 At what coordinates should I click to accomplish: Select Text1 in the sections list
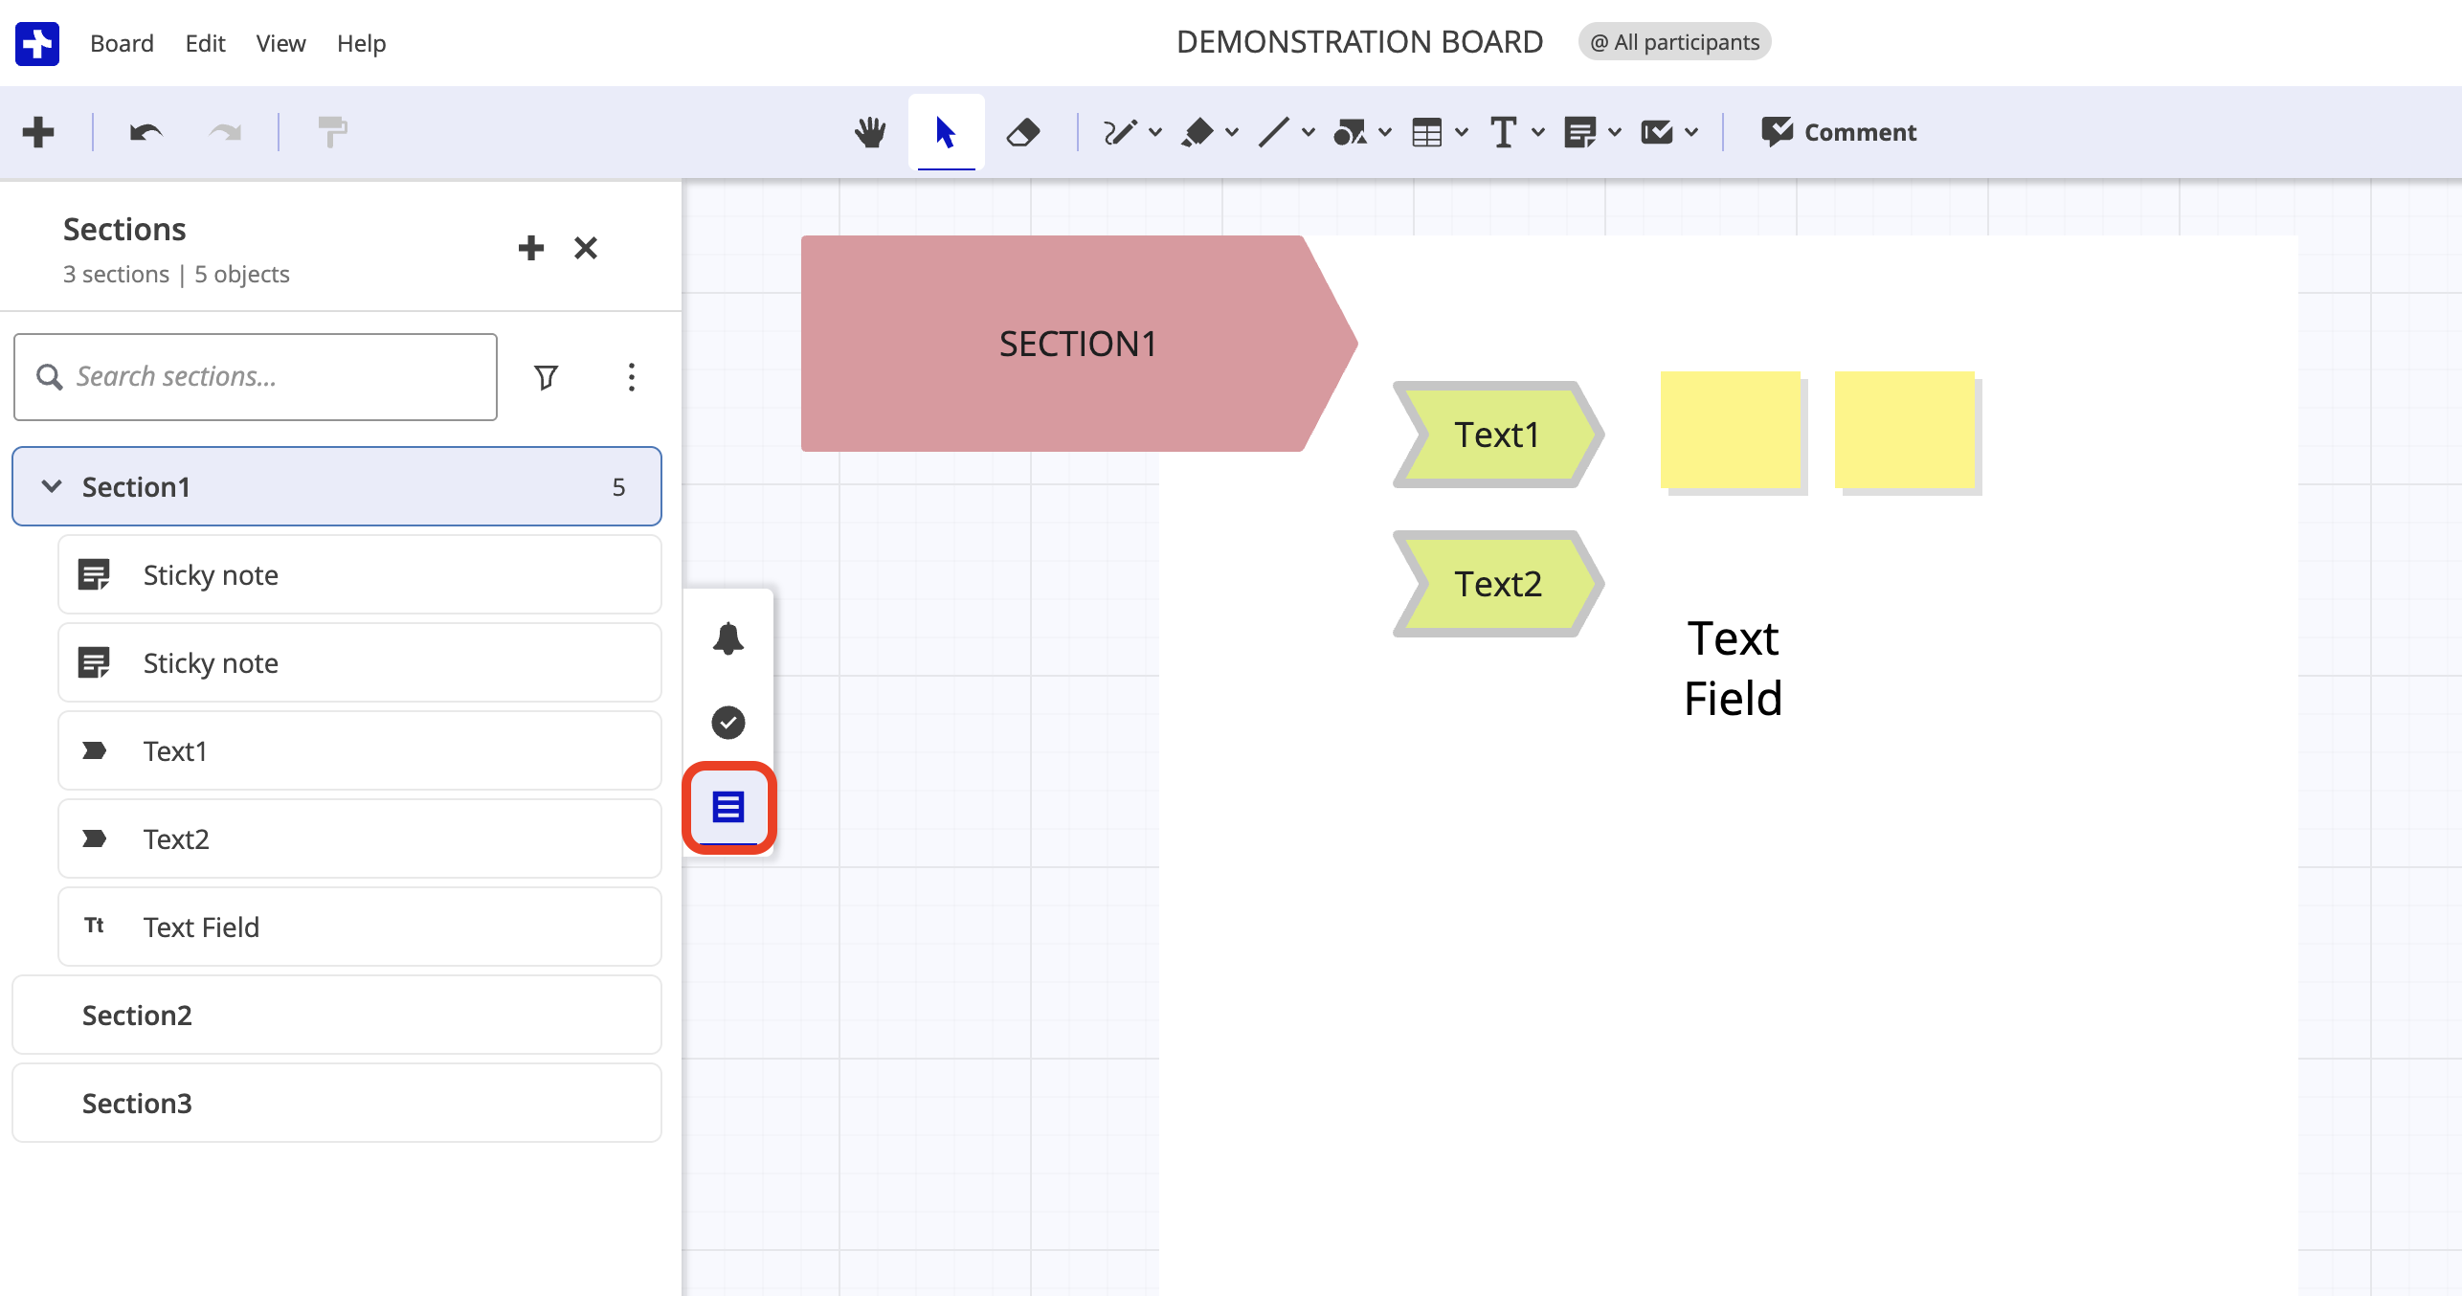pyautogui.click(x=360, y=750)
